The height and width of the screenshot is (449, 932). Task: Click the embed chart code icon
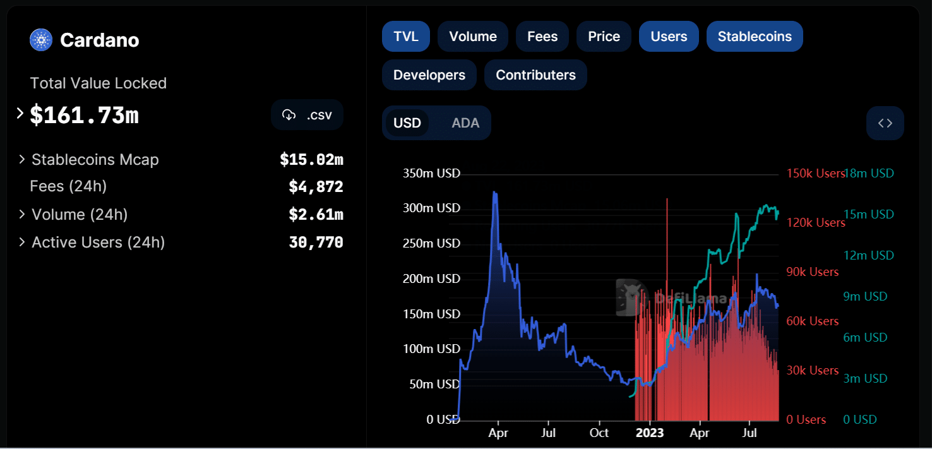pos(885,123)
